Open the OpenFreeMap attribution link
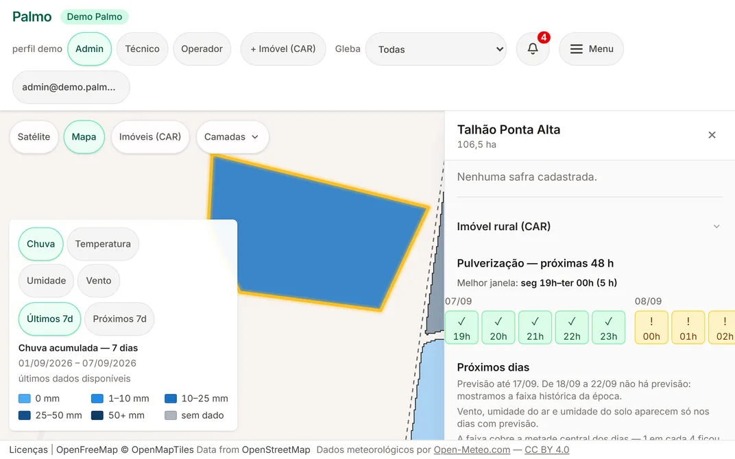735x459 pixels. [87, 449]
